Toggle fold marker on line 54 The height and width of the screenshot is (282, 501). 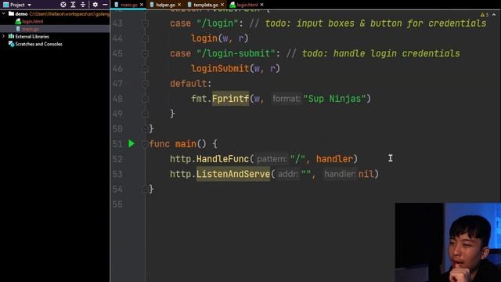pyautogui.click(x=145, y=190)
